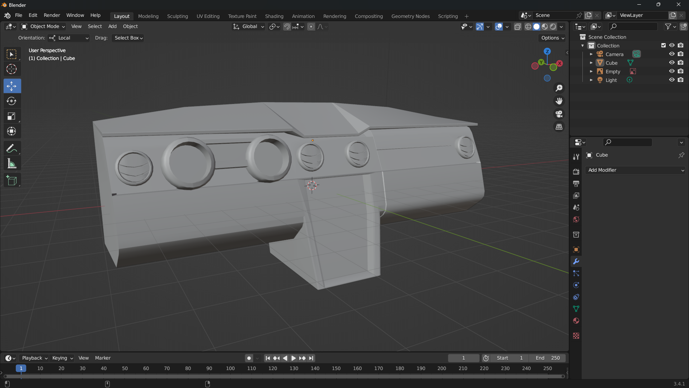This screenshot has width=689, height=388.
Task: Open the Material properties tab
Action: point(576,321)
